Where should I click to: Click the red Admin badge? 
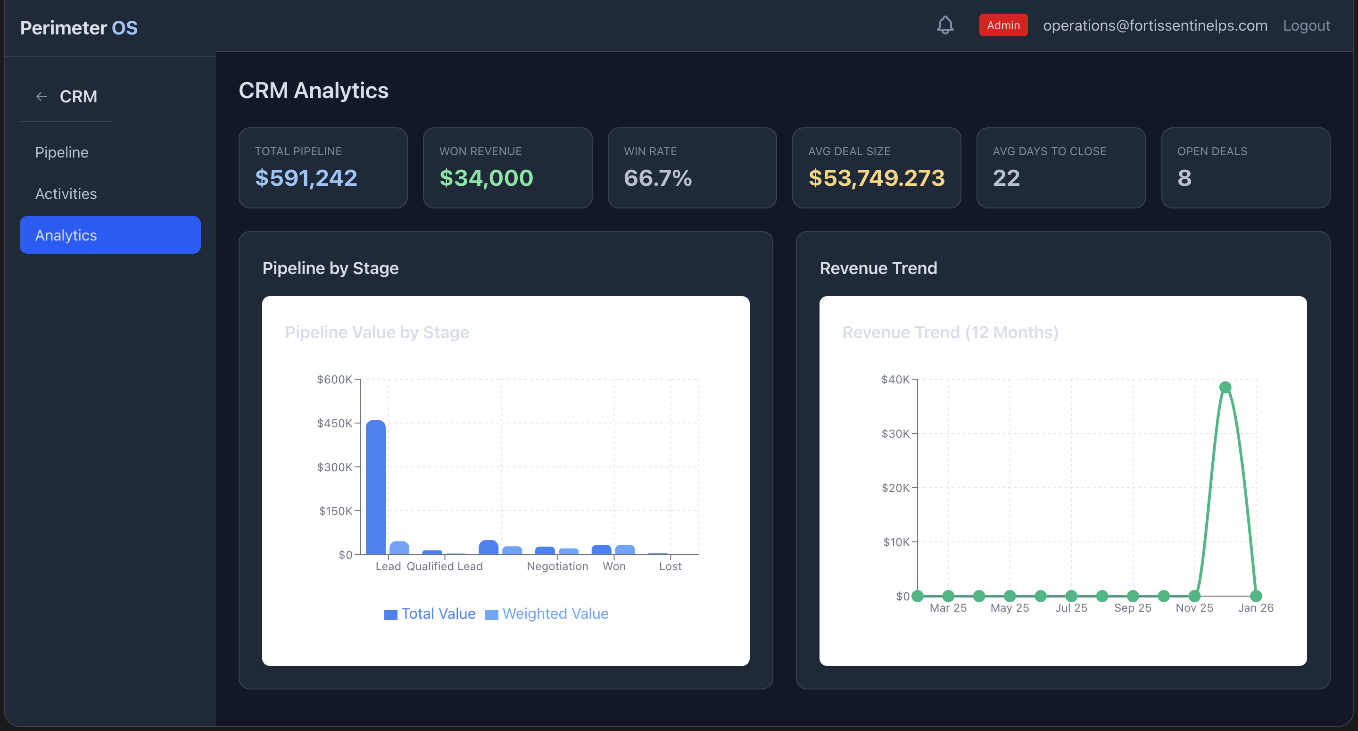click(1002, 25)
